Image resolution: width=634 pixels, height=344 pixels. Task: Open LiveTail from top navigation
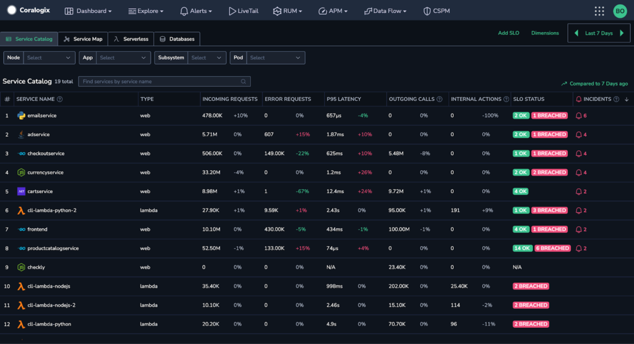[x=243, y=11]
